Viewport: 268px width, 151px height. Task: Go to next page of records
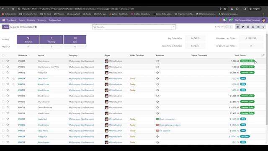click(x=230, y=27)
